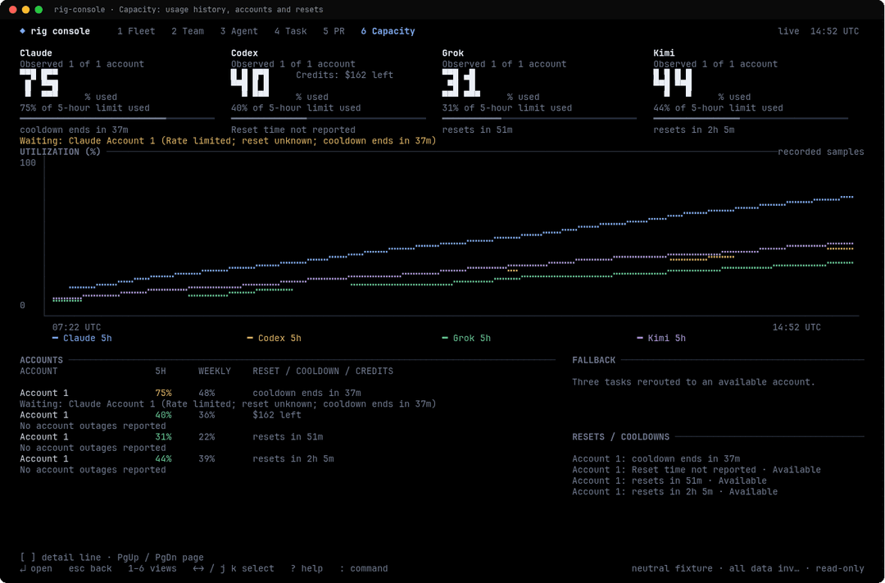Select the 6 Capacity tab
885x583 pixels.
point(388,31)
